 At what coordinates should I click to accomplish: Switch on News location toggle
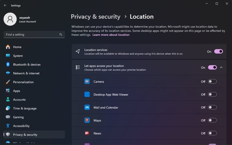point(212,133)
